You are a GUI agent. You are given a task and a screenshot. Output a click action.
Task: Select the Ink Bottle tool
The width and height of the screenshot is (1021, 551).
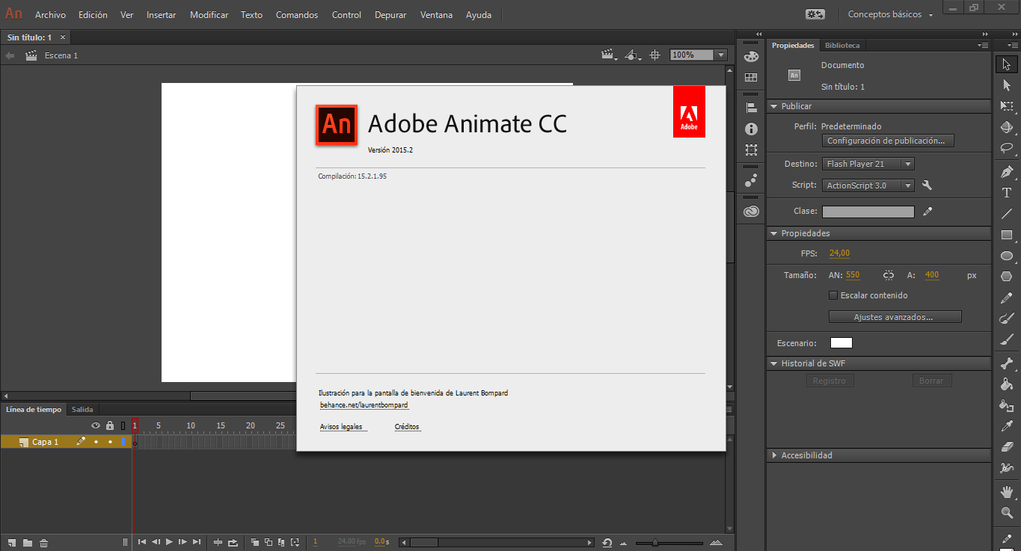click(1007, 406)
